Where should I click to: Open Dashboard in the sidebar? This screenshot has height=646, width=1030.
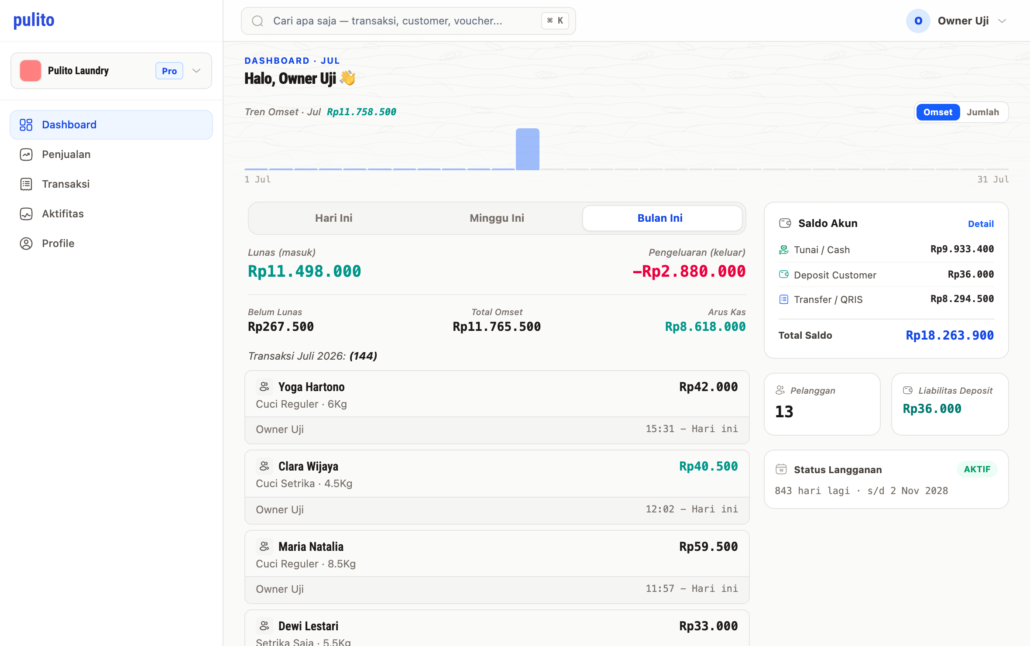pos(111,125)
